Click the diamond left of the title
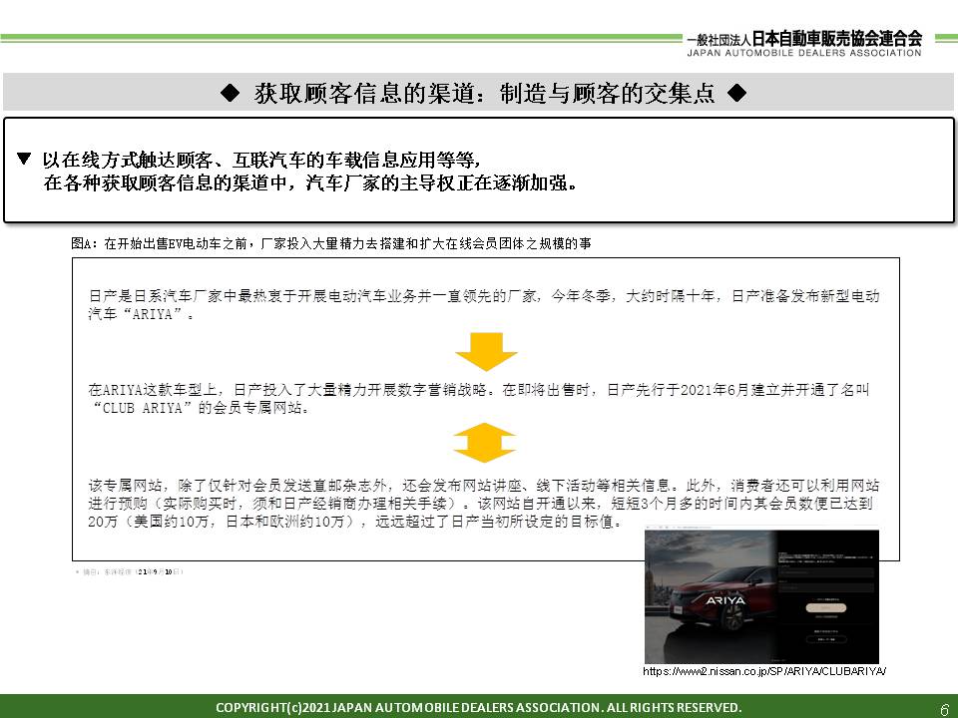958x718 pixels. point(230,94)
